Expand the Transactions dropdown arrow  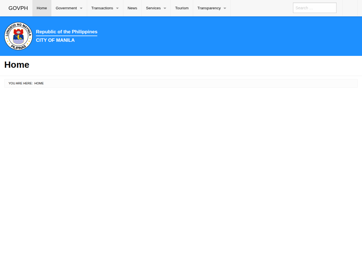click(117, 8)
